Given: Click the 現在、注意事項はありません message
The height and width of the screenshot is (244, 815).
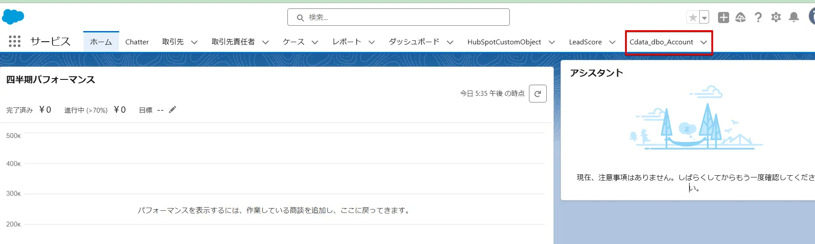Looking at the screenshot, I should pyautogui.click(x=696, y=182).
